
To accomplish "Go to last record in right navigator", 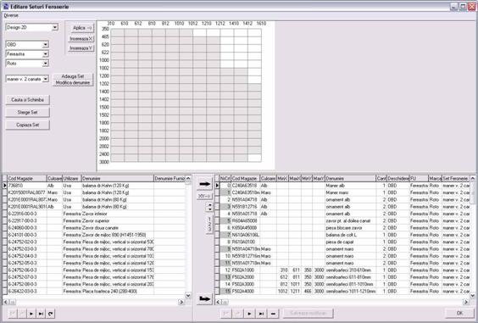I will (261, 314).
